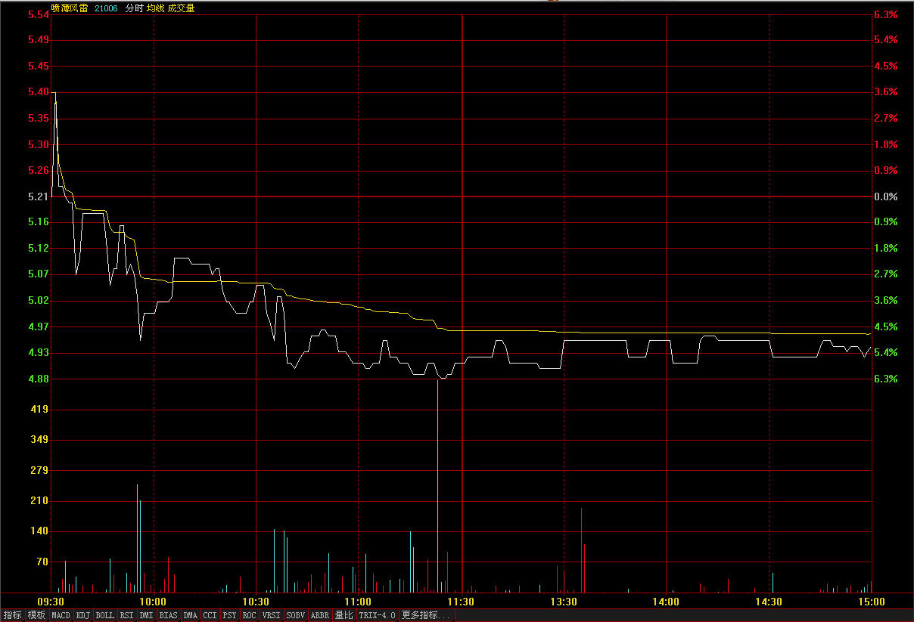
Task: Click the 14:00 time axis label
Action: [x=667, y=602]
